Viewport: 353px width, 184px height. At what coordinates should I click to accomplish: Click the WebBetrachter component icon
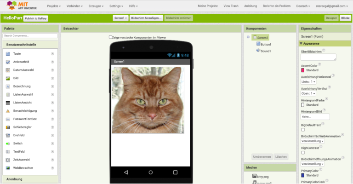(x=8, y=168)
